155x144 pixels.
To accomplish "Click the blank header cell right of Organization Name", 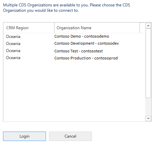I will pyautogui.click(x=142, y=28).
